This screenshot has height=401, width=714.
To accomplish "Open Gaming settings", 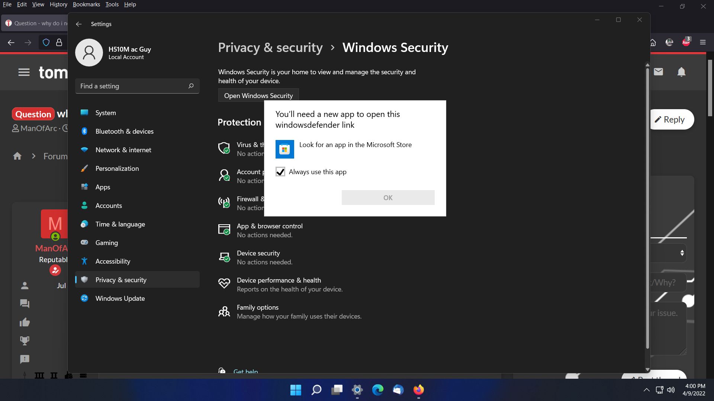I will pos(137,242).
